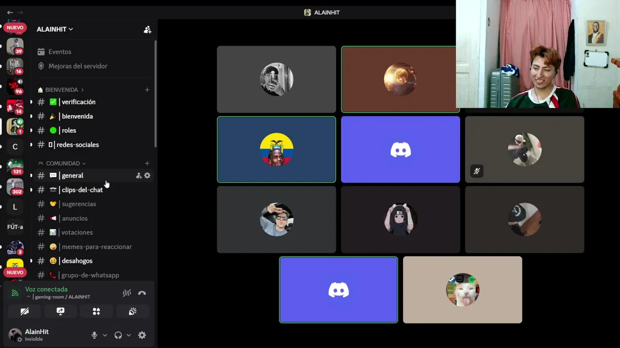Click the lower NUEVO unread indicator
Viewport: 620px width, 348px height.
tap(15, 273)
